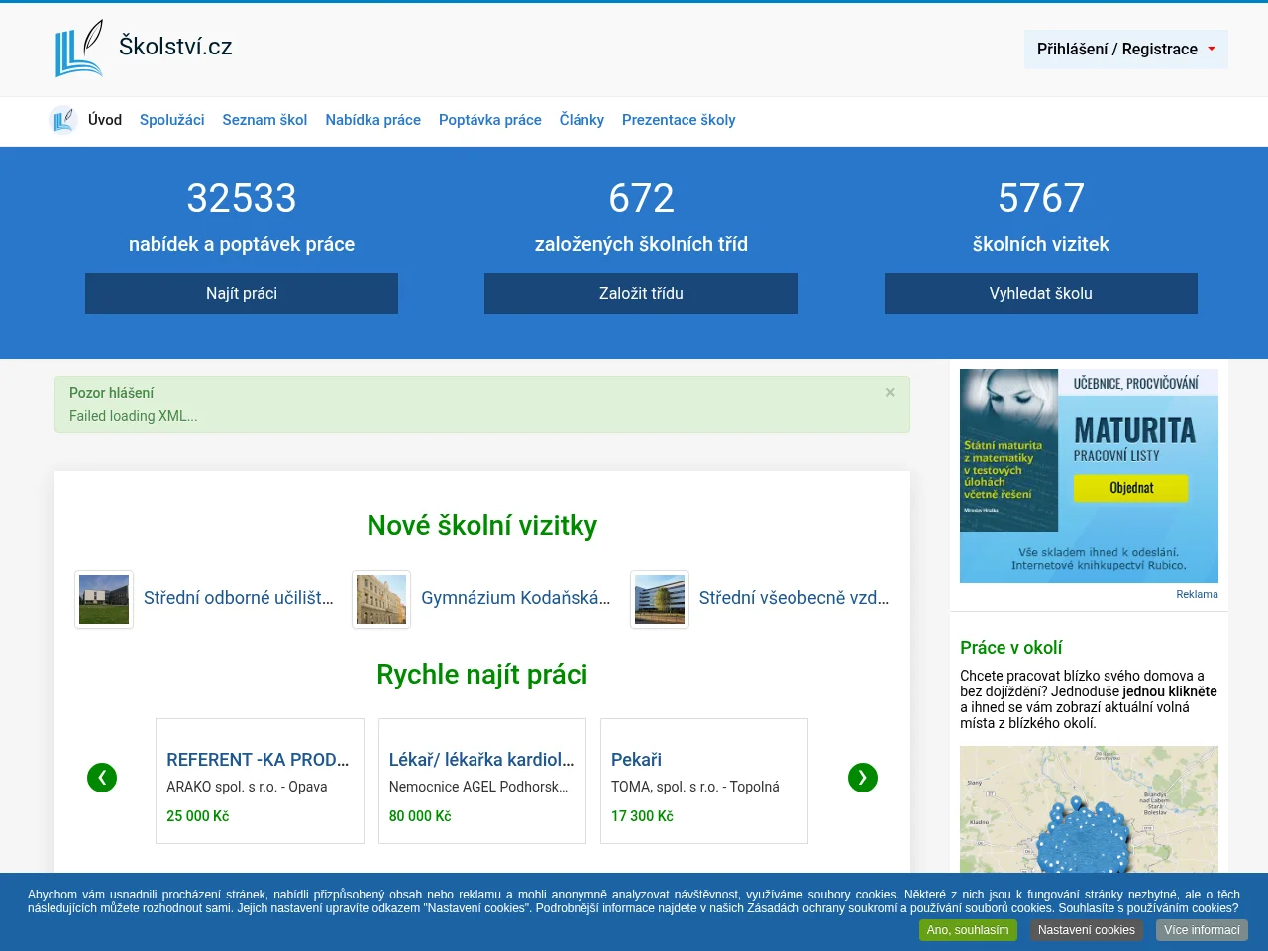Viewport: 1268px width, 951px height.
Task: Open the Přihlášení / Registrace dropdown
Action: pos(1126,50)
